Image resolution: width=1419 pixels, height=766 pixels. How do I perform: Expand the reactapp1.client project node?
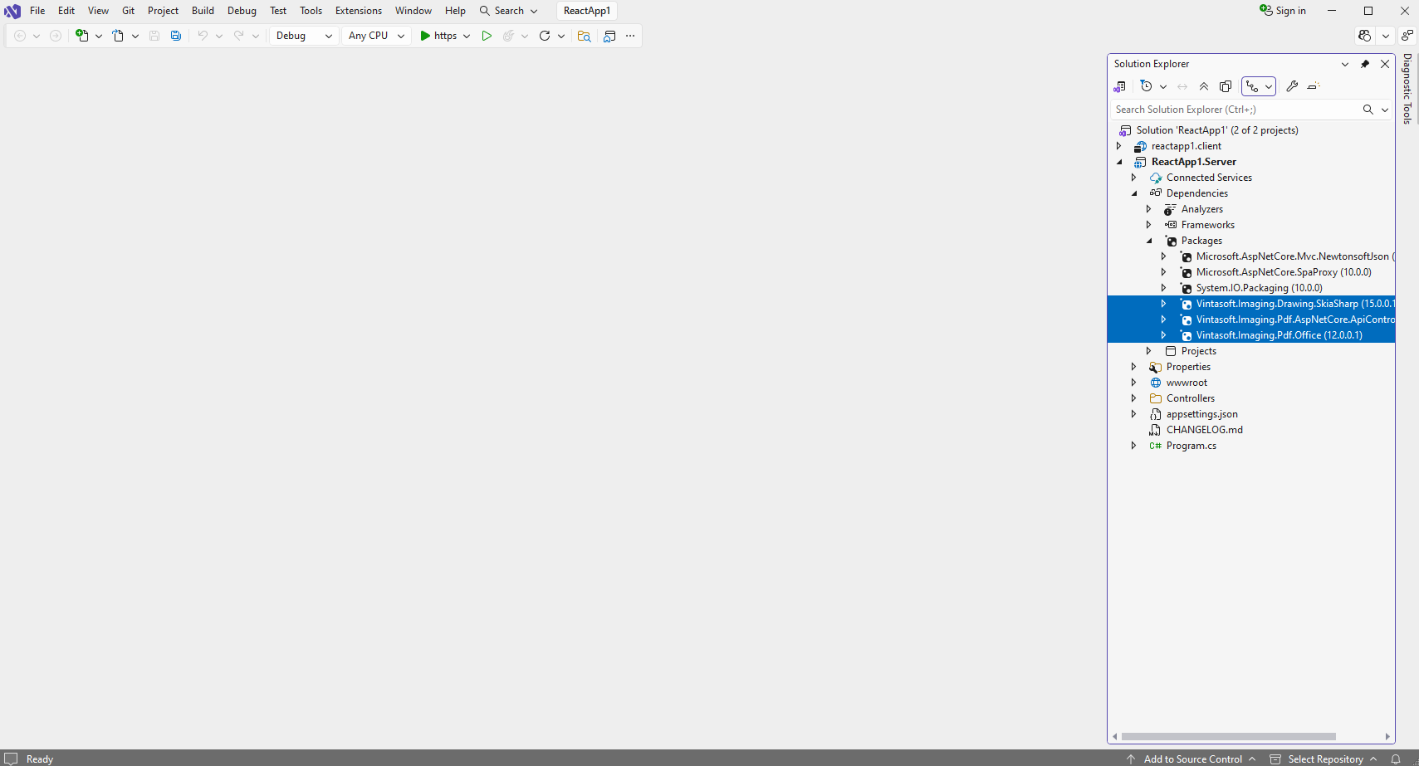click(x=1119, y=146)
